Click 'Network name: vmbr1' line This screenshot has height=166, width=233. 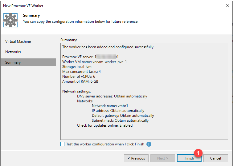(x=110, y=106)
